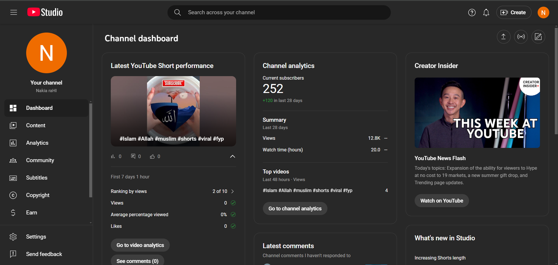Click the Earn dollar sign icon
This screenshot has height=265, width=558.
[13, 213]
